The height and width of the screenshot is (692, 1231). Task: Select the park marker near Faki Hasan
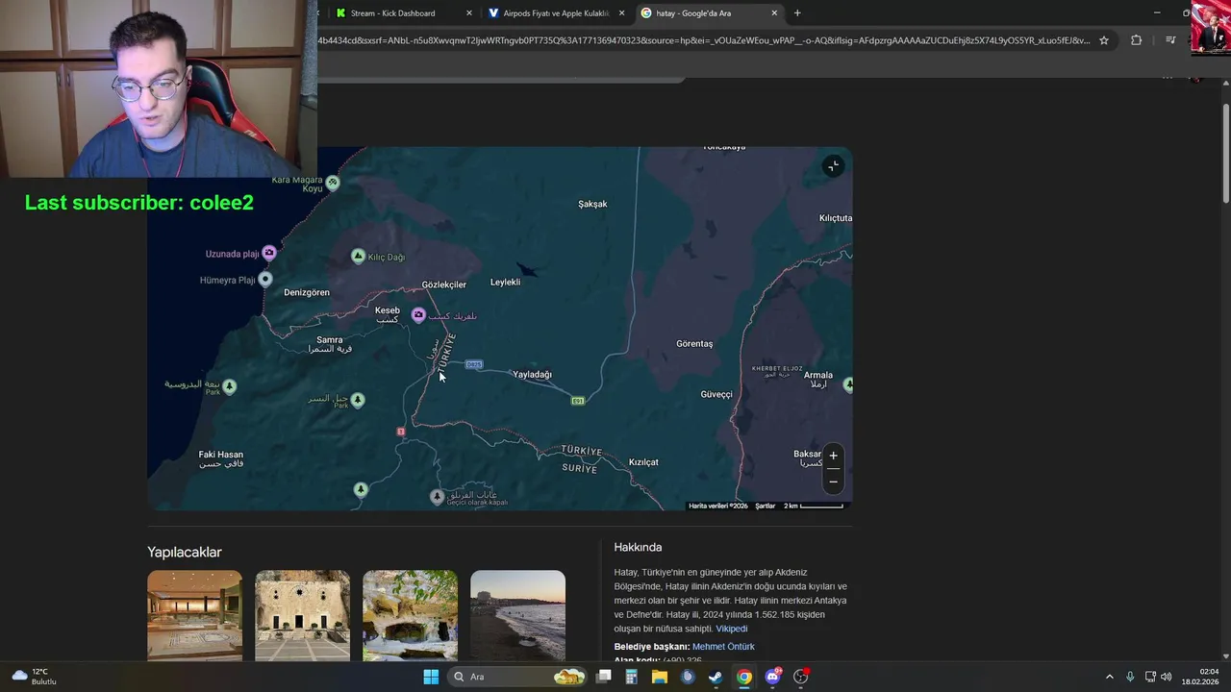point(229,386)
